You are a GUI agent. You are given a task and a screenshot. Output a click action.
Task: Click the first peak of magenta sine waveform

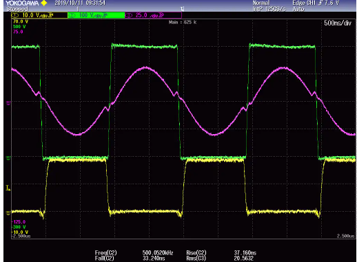click(145, 67)
